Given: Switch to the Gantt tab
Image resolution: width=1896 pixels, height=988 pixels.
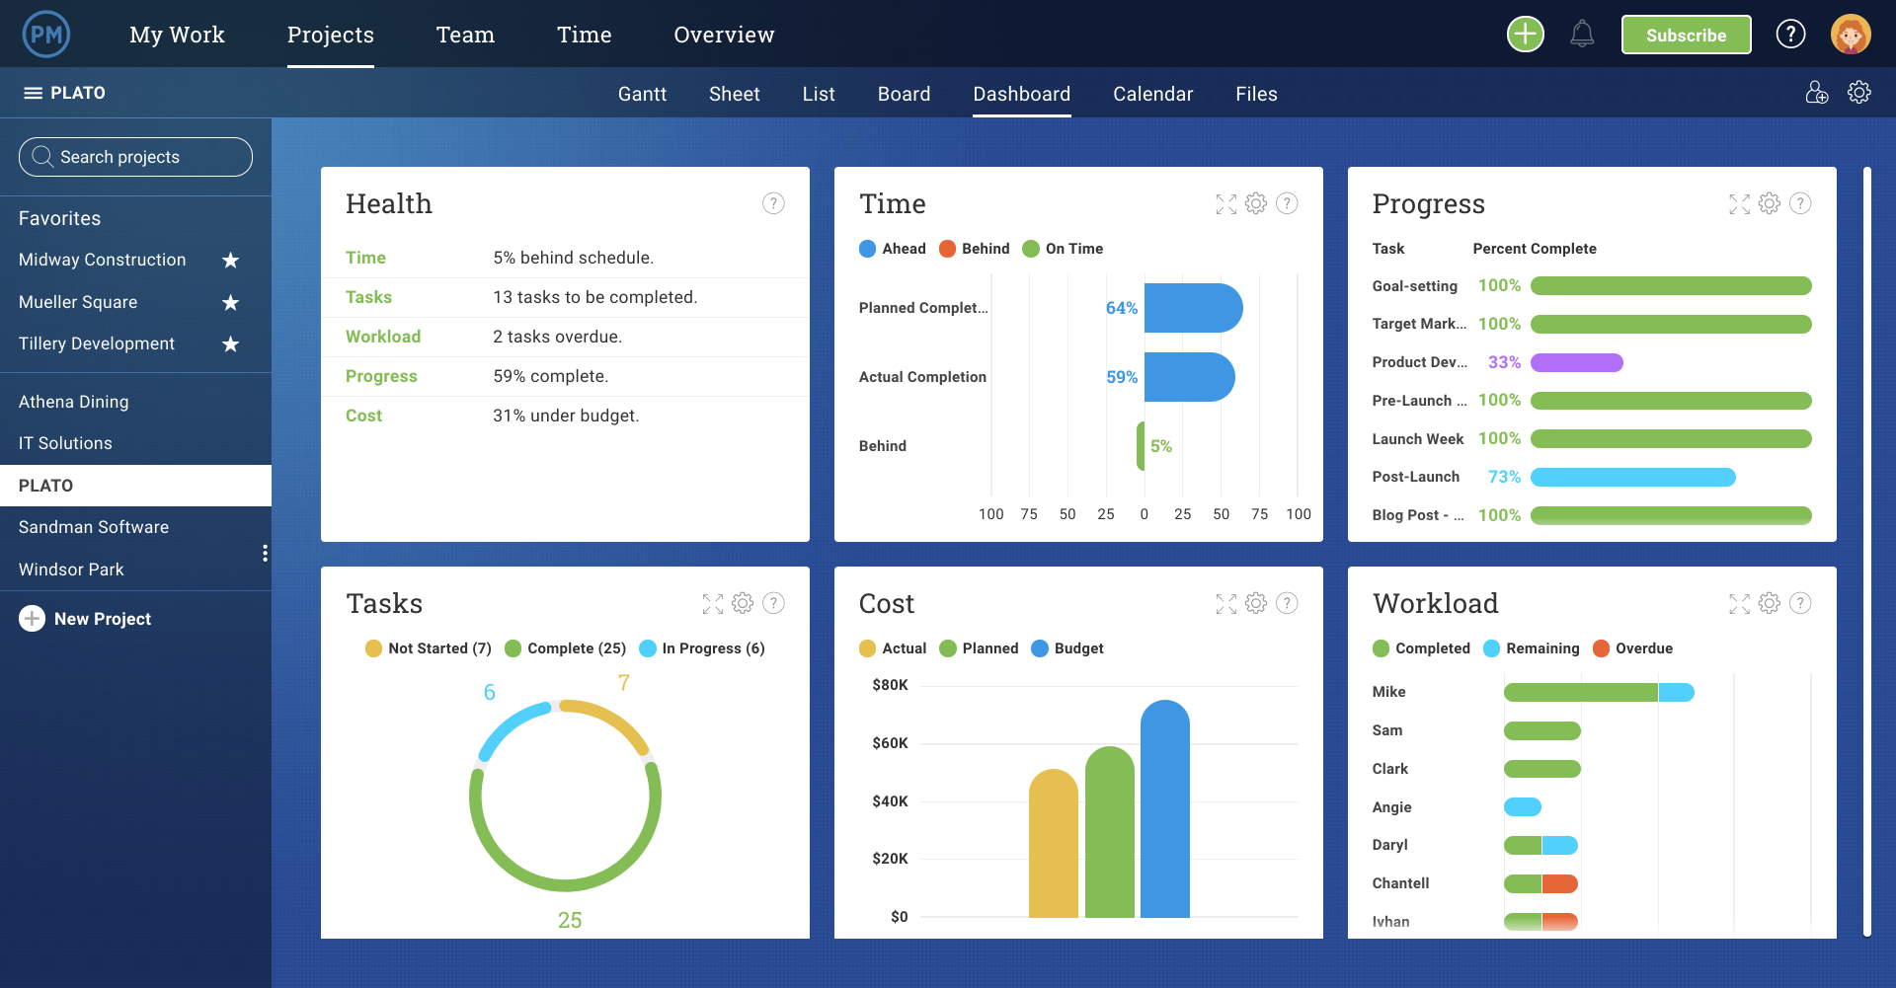Looking at the screenshot, I should tap(642, 93).
